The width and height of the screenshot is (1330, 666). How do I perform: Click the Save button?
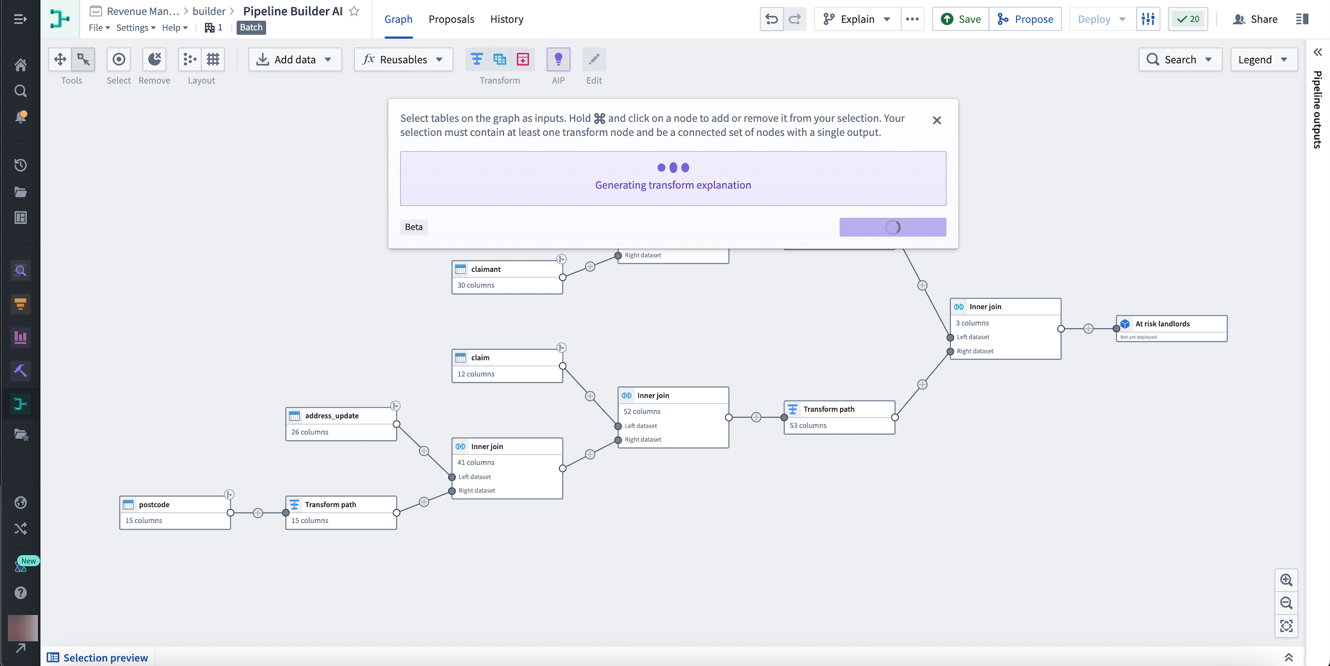[x=961, y=19]
